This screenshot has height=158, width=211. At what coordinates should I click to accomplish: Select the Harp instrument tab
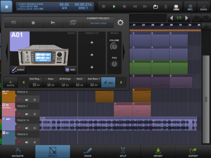click(51, 82)
